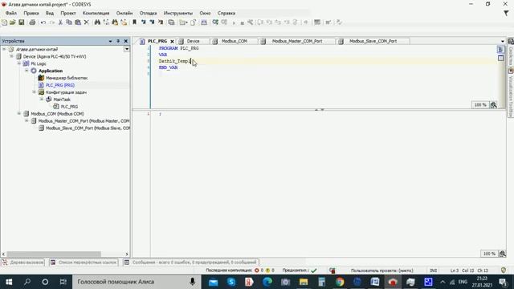Open the Устройства panel options dropdown arrow
This screenshot has width=514, height=289.
click(x=110, y=41)
